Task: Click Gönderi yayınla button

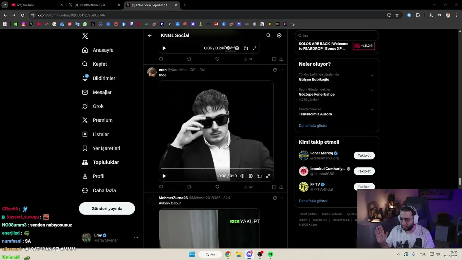Action: coord(107,208)
